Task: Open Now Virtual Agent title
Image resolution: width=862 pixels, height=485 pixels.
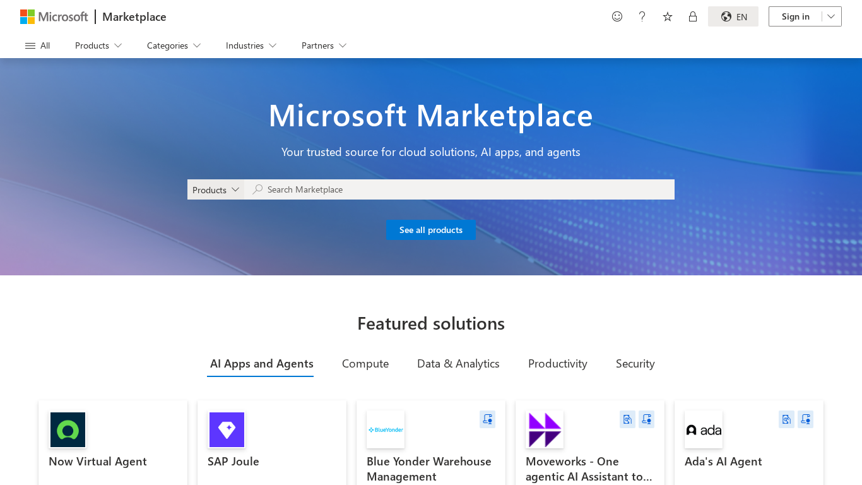Action: coord(98,462)
